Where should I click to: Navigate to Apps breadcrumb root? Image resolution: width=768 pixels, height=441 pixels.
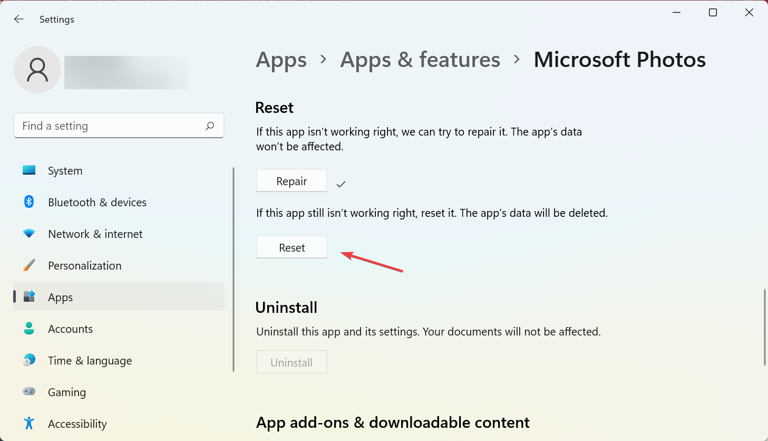pyautogui.click(x=281, y=60)
